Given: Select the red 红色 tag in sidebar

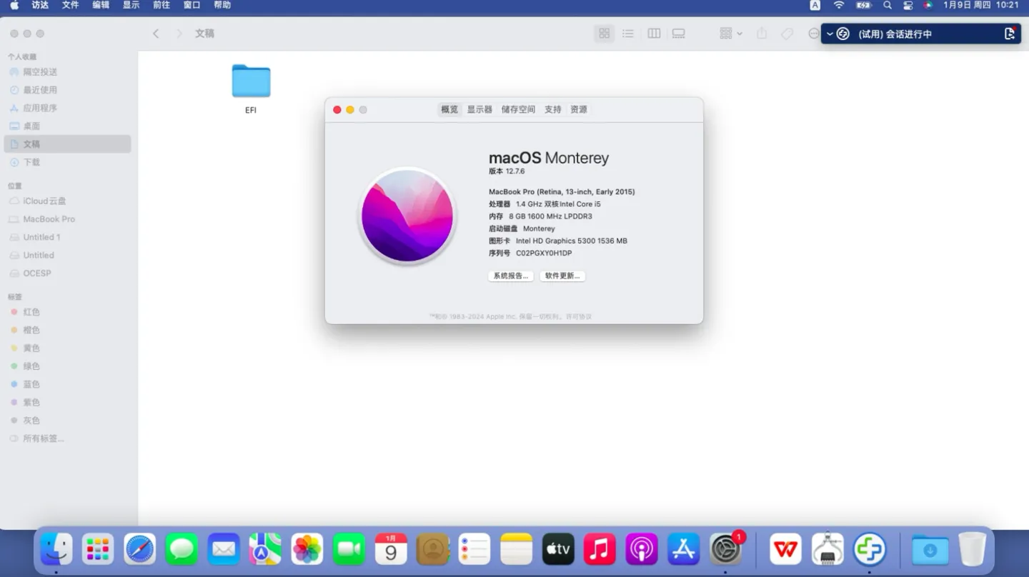Looking at the screenshot, I should coord(31,312).
